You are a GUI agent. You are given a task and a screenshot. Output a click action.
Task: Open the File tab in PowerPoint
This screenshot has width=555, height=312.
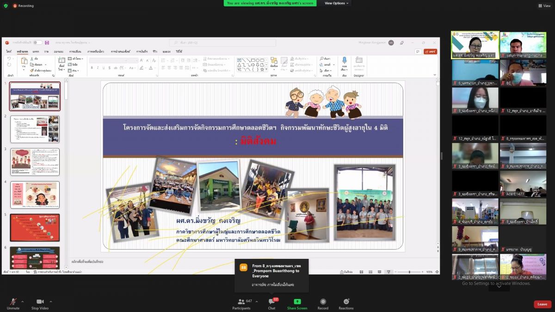coord(9,51)
